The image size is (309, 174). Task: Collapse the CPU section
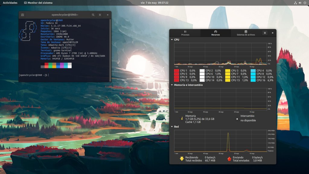pos(172,40)
